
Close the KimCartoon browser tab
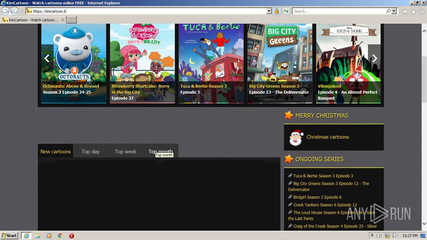tap(62, 20)
